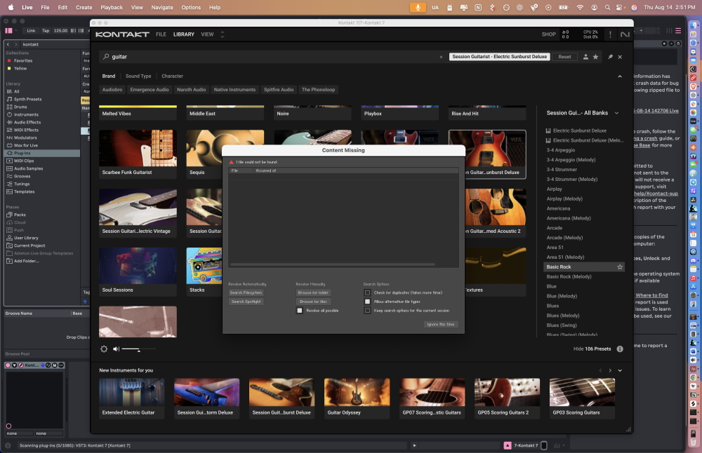Select Favorites red collection
This screenshot has width=702, height=453.
pyautogui.click(x=23, y=61)
